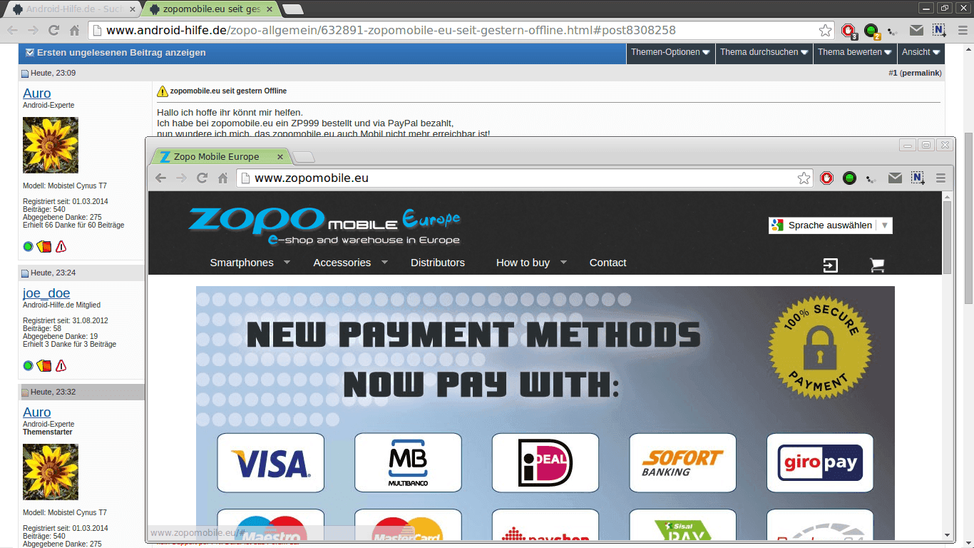Click joe_doe's yellow-red cards icon

click(44, 366)
